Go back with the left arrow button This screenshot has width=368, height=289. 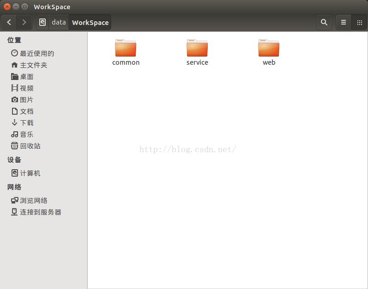click(x=9, y=22)
